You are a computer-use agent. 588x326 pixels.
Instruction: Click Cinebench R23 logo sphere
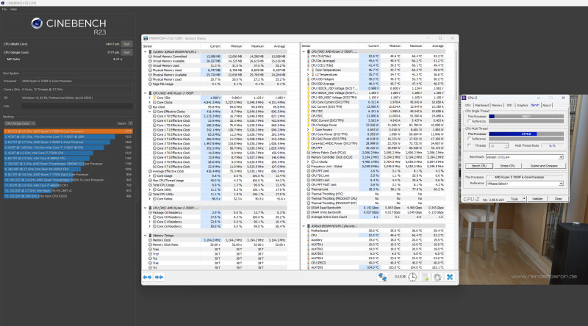[x=37, y=23]
